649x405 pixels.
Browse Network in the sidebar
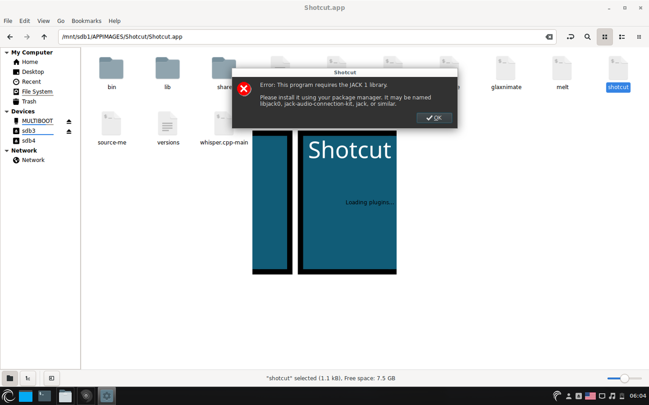pyautogui.click(x=33, y=160)
